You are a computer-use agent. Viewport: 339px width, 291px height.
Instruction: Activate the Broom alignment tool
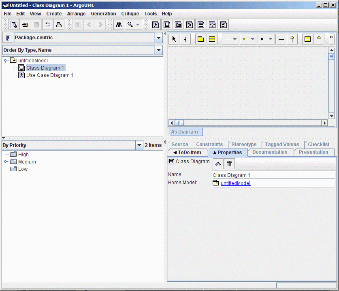pos(185,39)
